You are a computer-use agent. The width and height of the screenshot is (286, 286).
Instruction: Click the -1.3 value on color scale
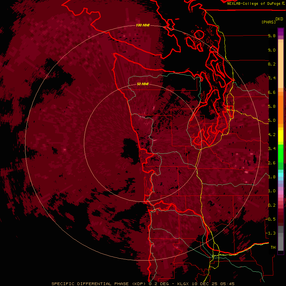[270, 233]
